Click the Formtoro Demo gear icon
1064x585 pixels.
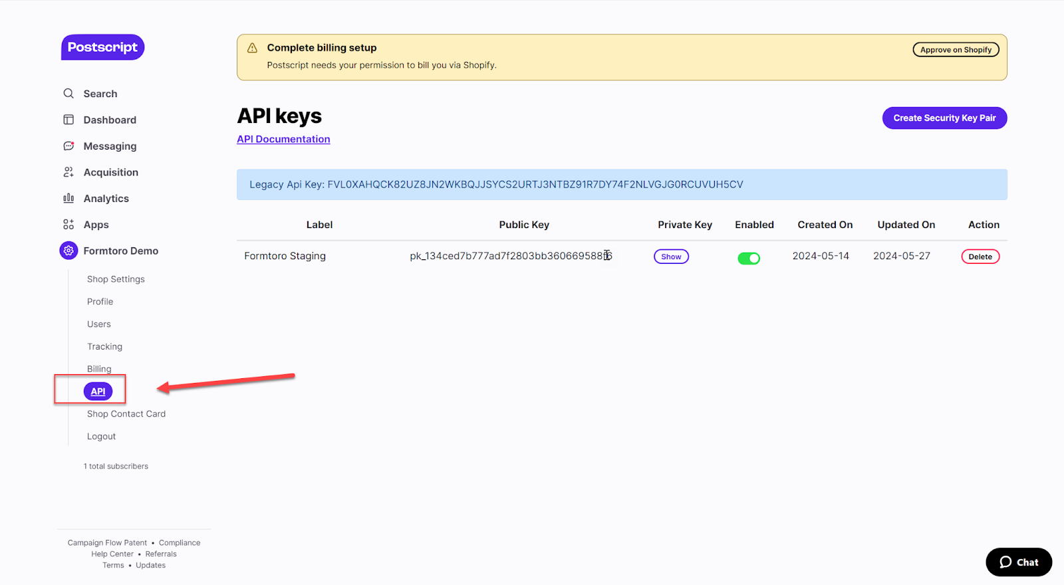(x=68, y=251)
